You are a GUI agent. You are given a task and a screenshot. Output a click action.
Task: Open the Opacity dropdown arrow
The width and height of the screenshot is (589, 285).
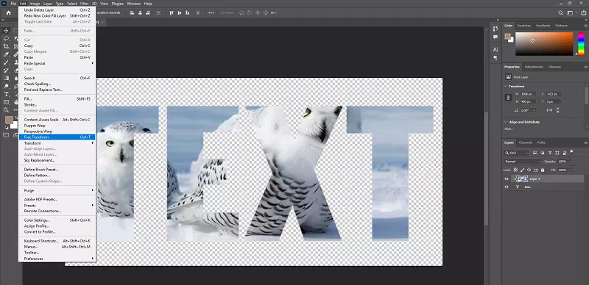570,162
